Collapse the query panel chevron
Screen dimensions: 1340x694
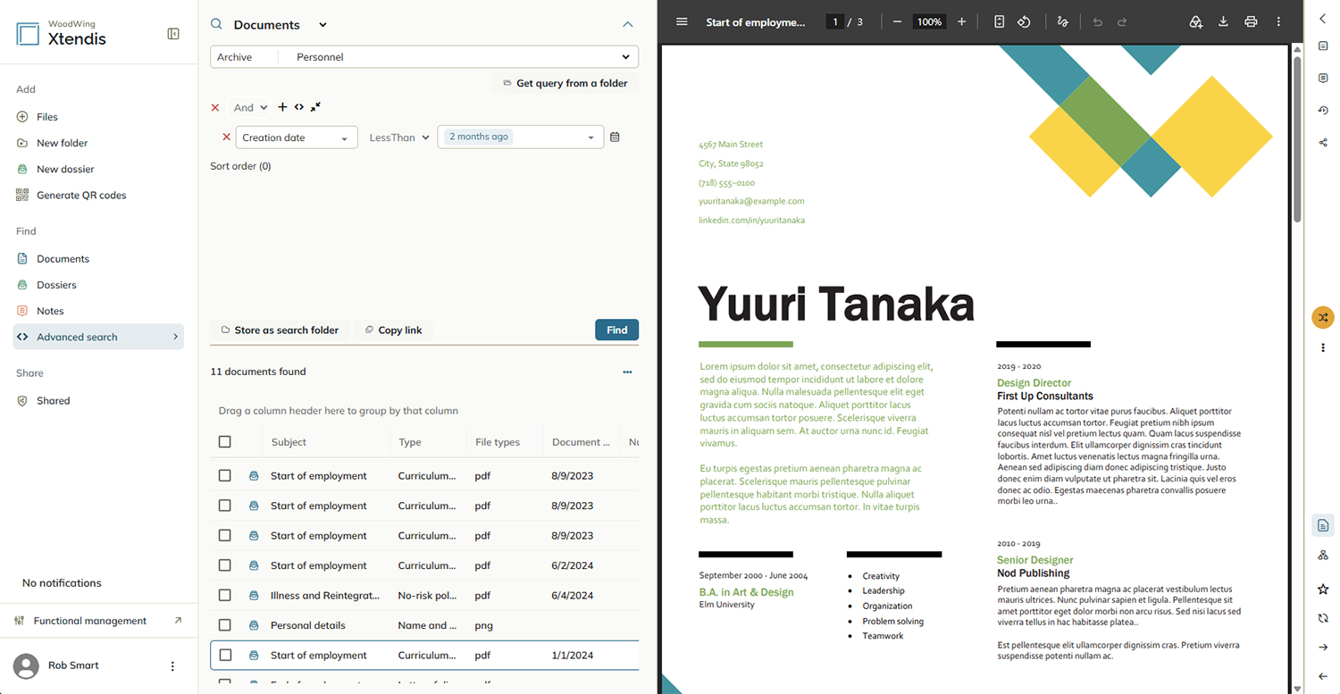[627, 24]
